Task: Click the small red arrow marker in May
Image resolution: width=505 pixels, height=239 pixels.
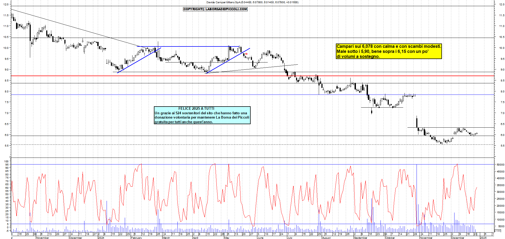Action: 246,54
